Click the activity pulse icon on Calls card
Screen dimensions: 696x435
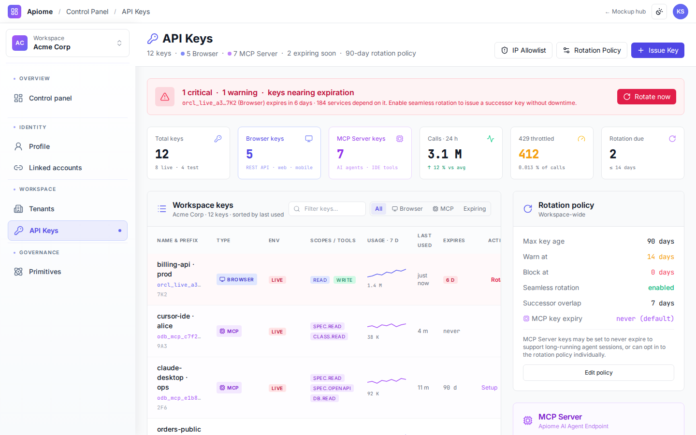(491, 139)
